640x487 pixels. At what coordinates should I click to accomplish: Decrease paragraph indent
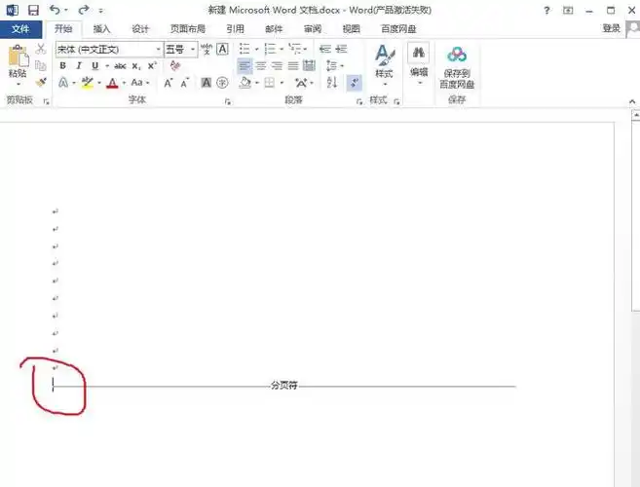[x=325, y=50]
